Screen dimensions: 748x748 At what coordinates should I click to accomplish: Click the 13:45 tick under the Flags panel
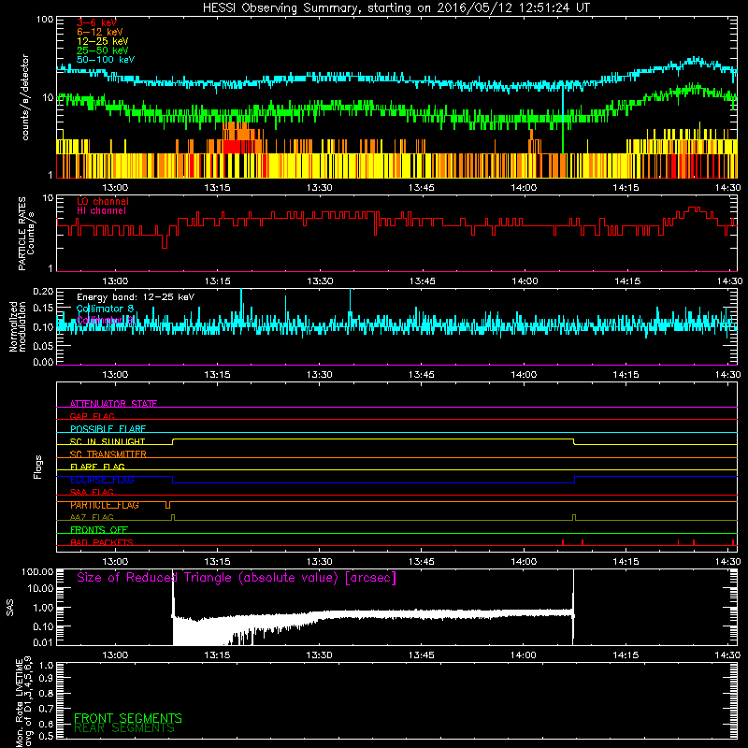click(x=422, y=562)
